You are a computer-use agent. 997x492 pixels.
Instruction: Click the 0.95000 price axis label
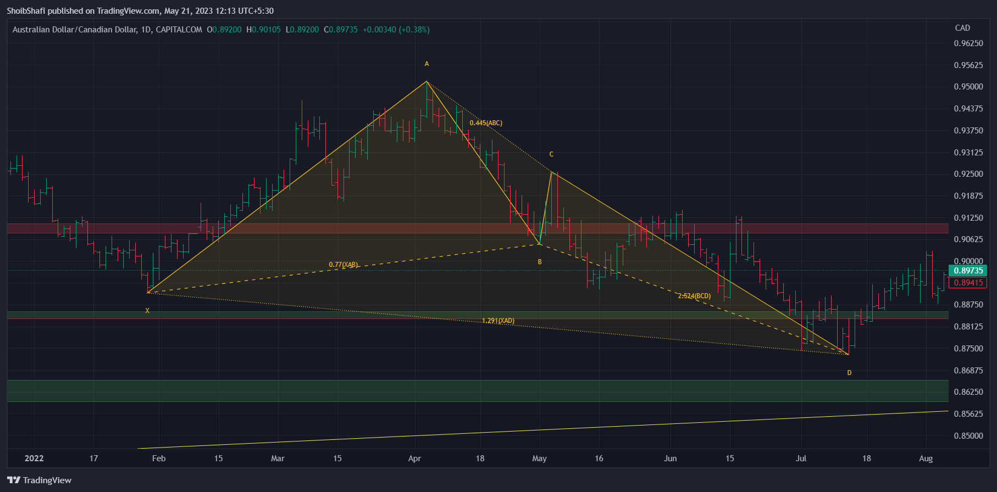(968, 87)
